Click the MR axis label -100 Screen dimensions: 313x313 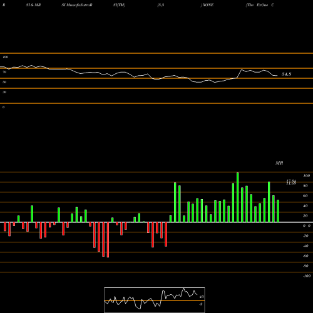307,276
